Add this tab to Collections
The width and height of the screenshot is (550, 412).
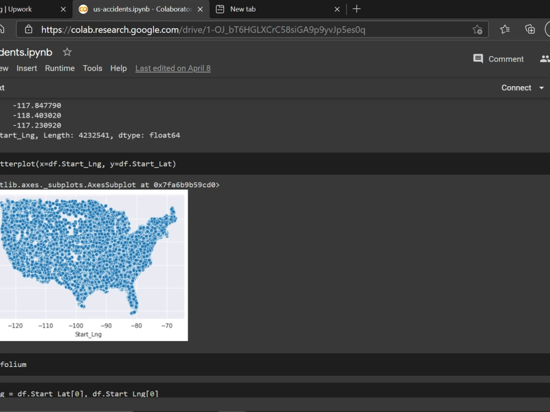[530, 29]
